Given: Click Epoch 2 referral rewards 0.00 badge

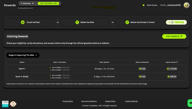Looking at the screenshot, I should [x=142, y=77].
